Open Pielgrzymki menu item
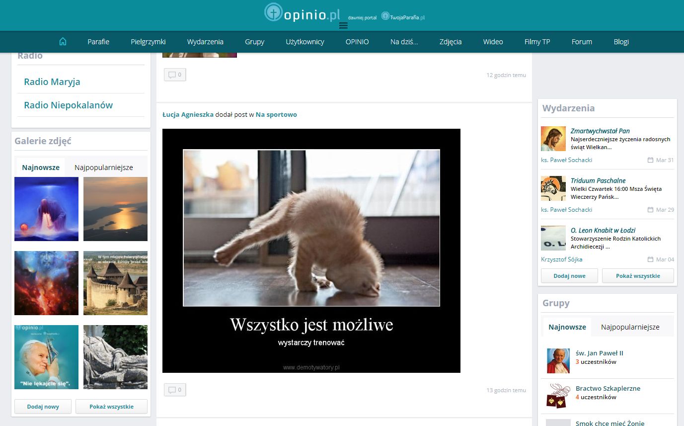The image size is (684, 426). coord(148,42)
